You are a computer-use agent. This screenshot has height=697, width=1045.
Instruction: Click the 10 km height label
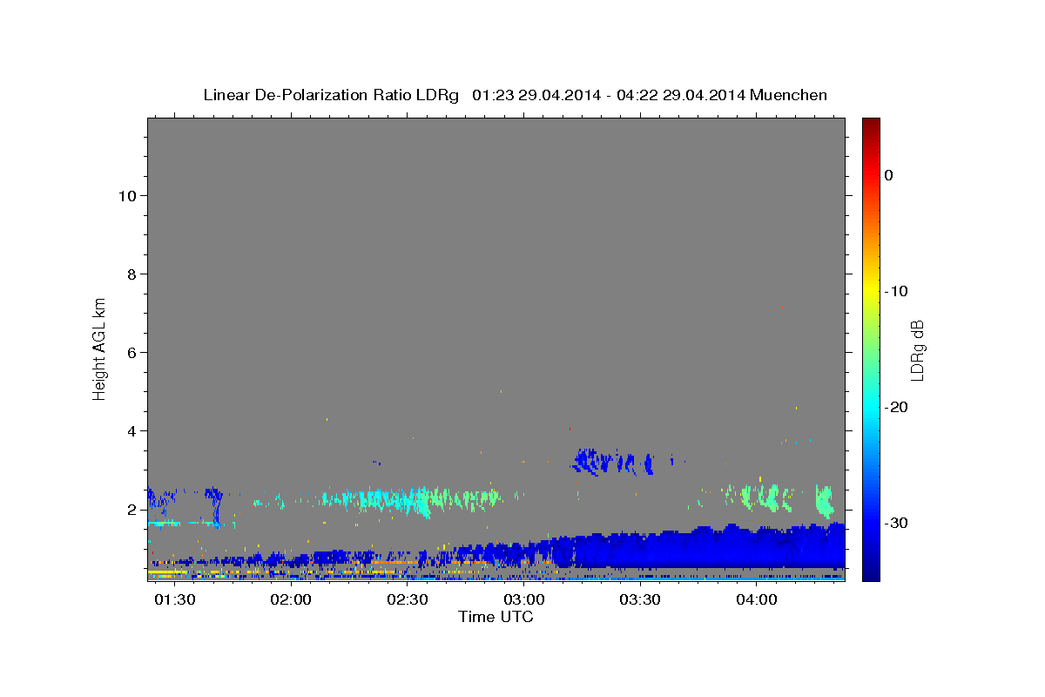[x=127, y=196]
